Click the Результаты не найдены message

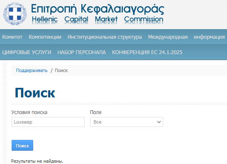tap(37, 161)
